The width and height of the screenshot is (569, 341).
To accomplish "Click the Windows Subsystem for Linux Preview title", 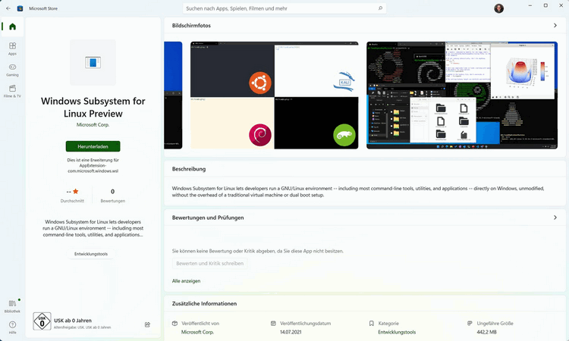I will [x=93, y=108].
